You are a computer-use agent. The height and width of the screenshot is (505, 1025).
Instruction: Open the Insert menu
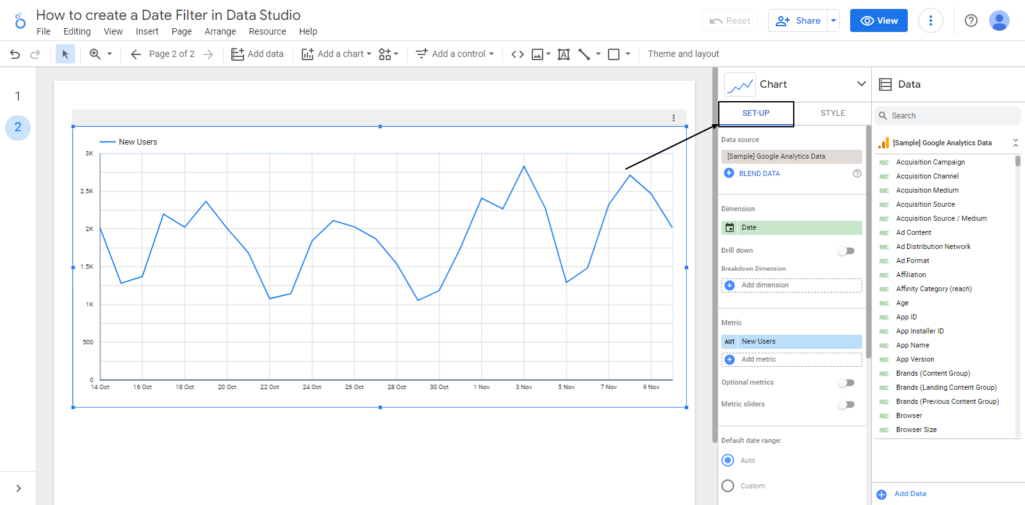(x=147, y=31)
